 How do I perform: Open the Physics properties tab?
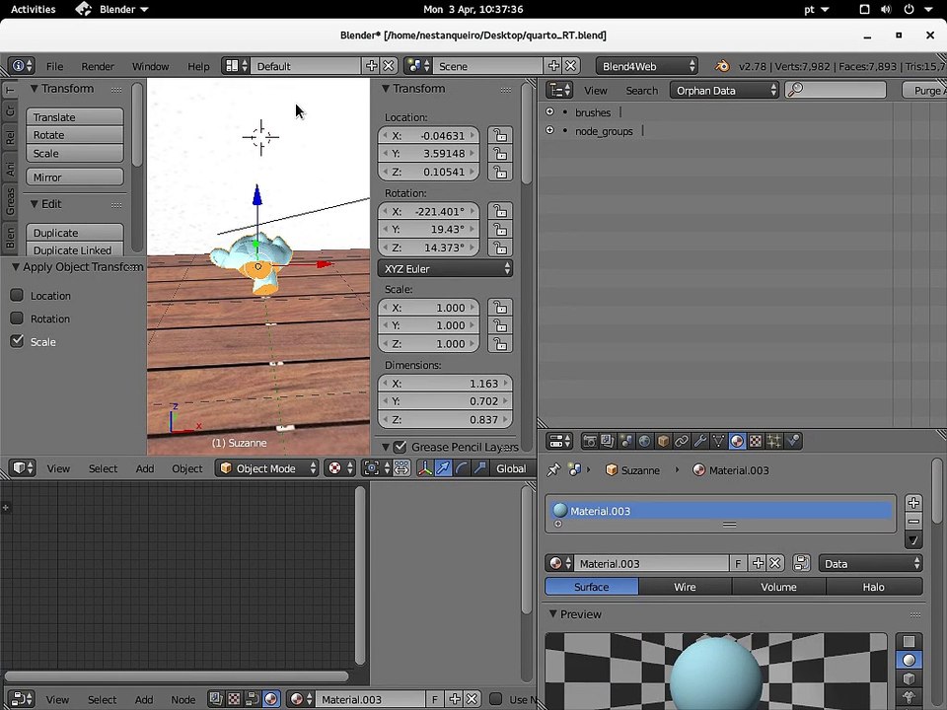tap(793, 442)
